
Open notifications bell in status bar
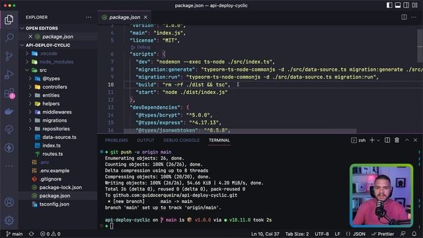(414, 234)
